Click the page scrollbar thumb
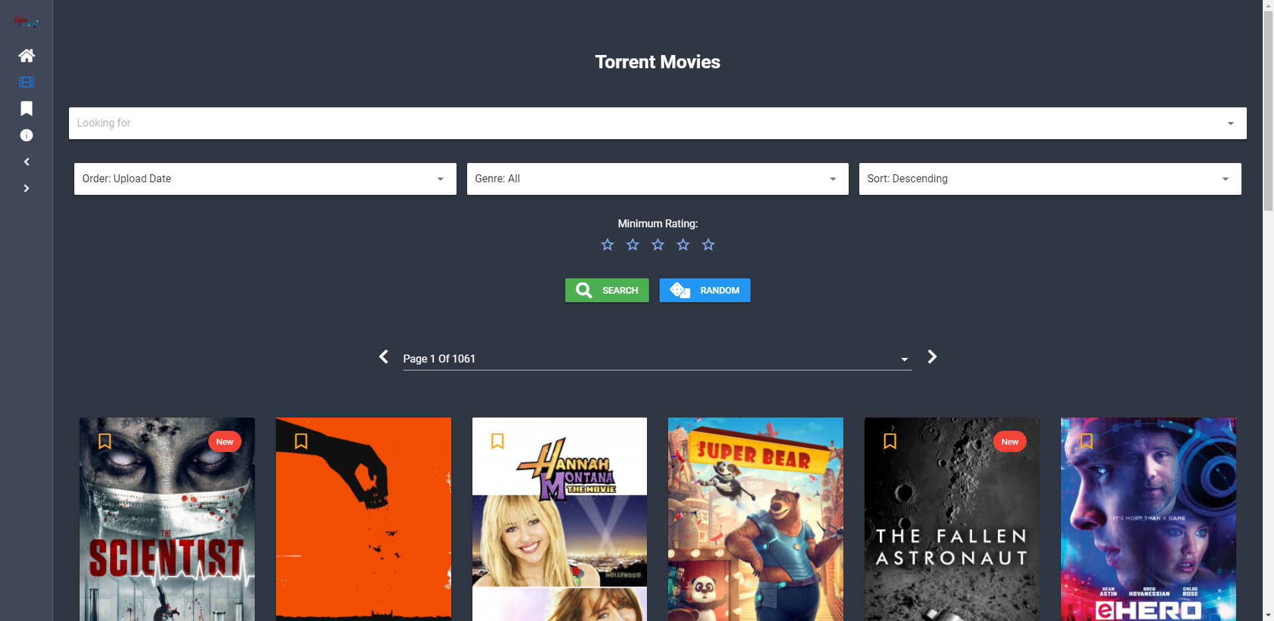Screen dimensions: 1274x621 1268,111
